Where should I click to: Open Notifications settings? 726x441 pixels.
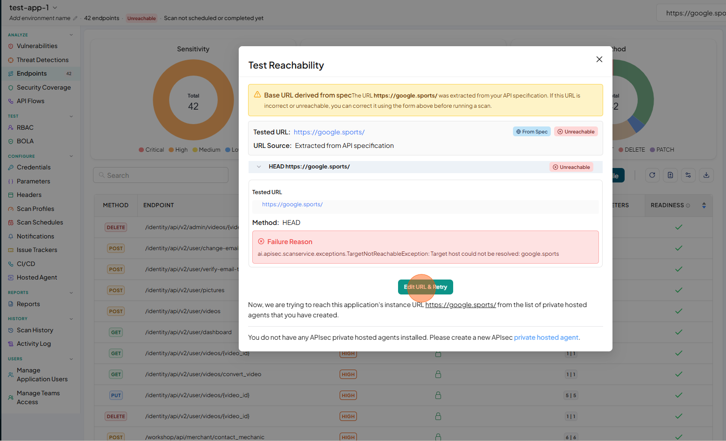click(36, 236)
